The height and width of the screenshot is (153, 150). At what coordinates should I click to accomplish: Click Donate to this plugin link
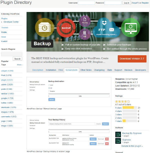pyautogui.click(x=132, y=146)
